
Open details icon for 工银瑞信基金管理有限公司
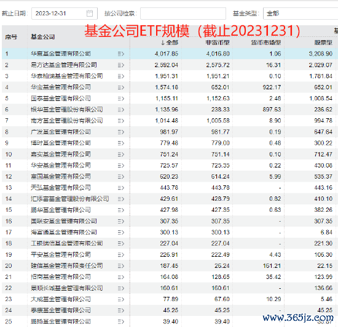(x=121, y=244)
